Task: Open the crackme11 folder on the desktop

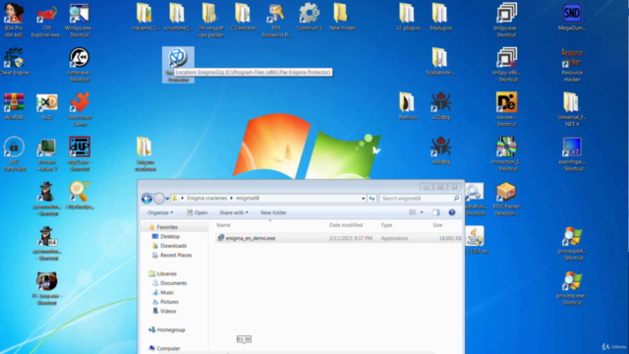Action: tap(144, 17)
